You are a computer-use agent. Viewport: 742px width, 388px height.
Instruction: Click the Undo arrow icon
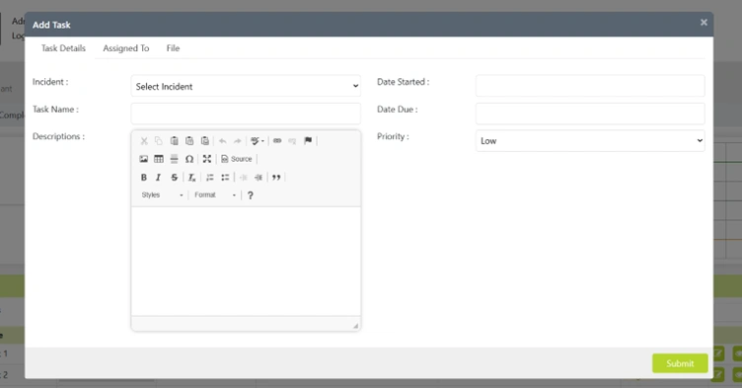pyautogui.click(x=222, y=141)
